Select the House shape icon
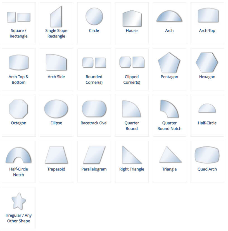This screenshot has width=228, height=231. click(132, 18)
